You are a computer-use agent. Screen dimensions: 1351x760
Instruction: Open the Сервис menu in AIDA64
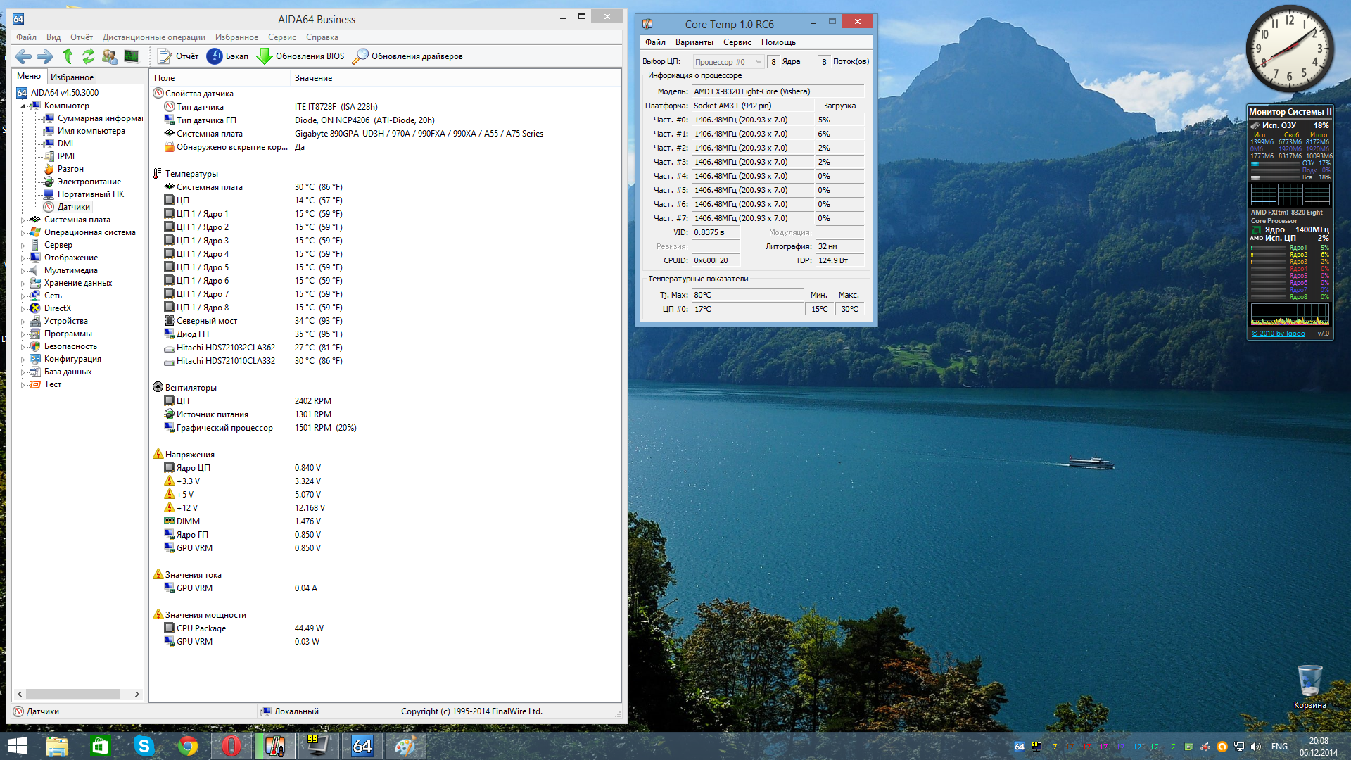pos(281,37)
